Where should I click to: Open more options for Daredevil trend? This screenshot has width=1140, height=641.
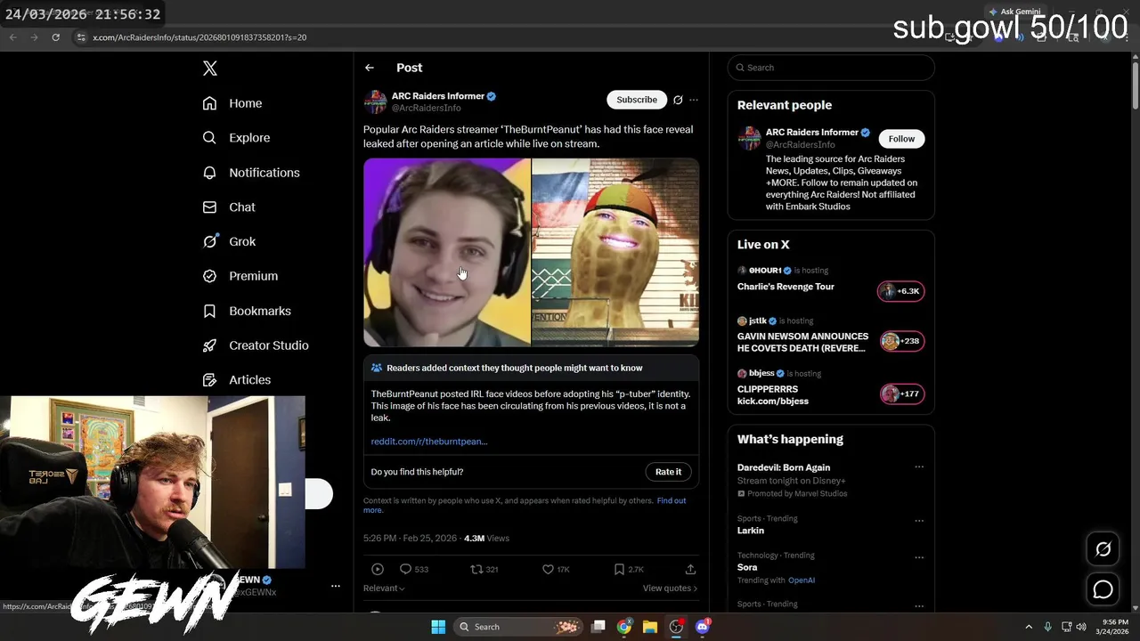tap(919, 467)
